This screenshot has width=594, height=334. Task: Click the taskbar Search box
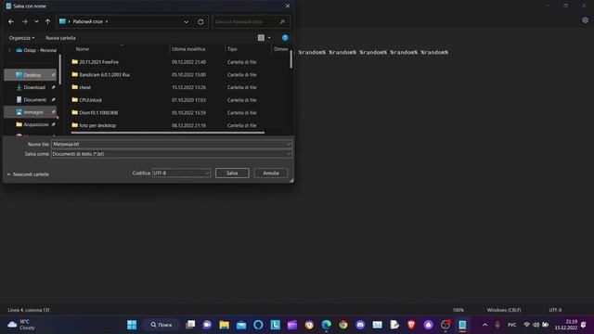click(x=161, y=325)
